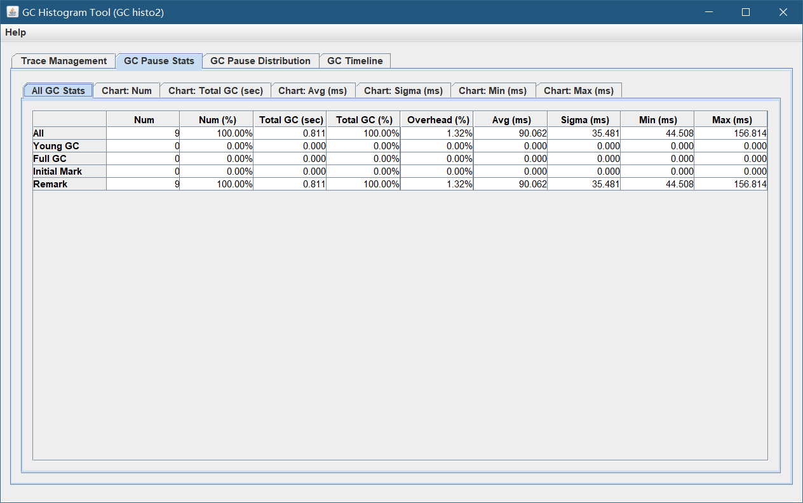Click Overhead (%) cell in All row
This screenshot has height=503, width=803.
click(437, 133)
